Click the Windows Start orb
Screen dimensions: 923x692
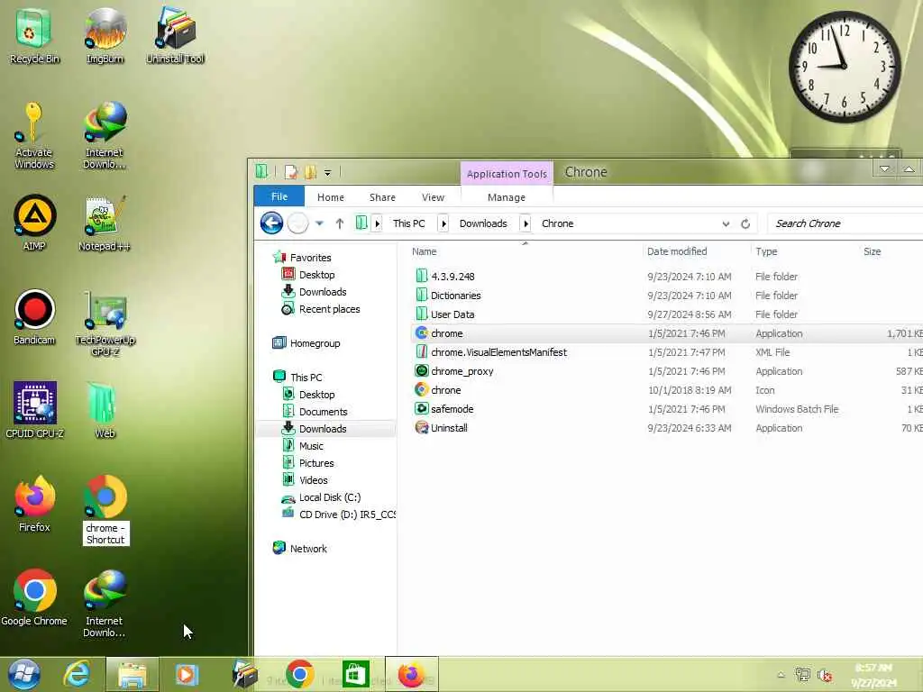(23, 674)
